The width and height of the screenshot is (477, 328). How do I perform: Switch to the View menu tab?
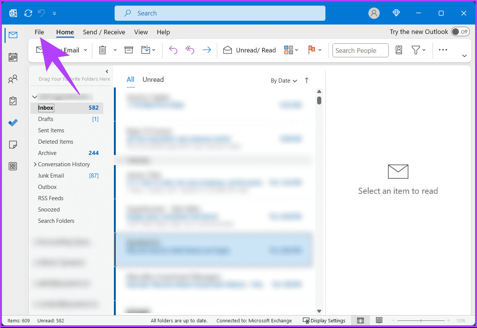tap(141, 32)
